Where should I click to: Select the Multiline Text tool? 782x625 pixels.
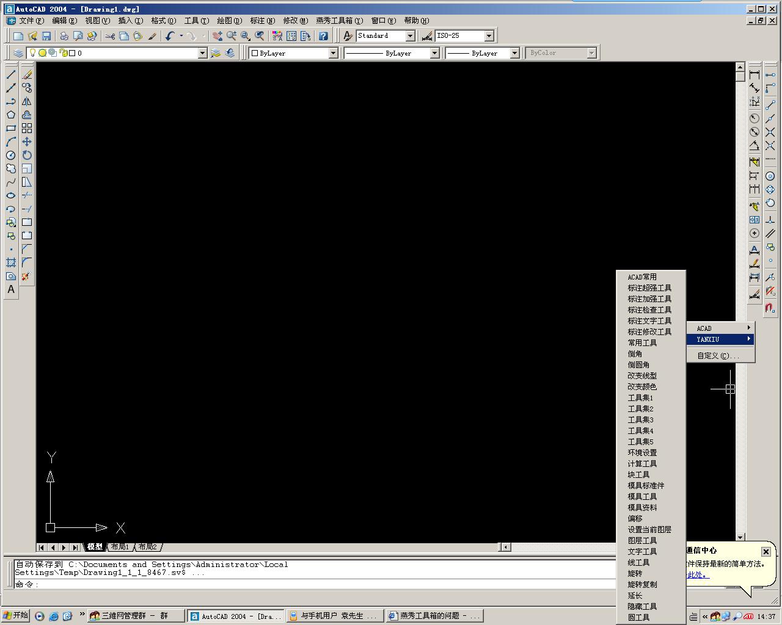click(x=11, y=289)
